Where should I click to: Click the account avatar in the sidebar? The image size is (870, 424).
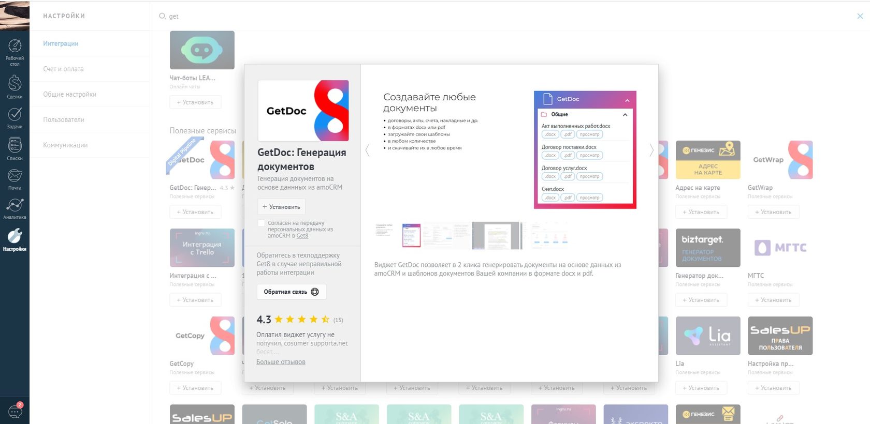point(15,16)
